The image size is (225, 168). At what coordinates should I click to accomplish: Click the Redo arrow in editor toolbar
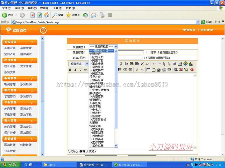click(159, 64)
